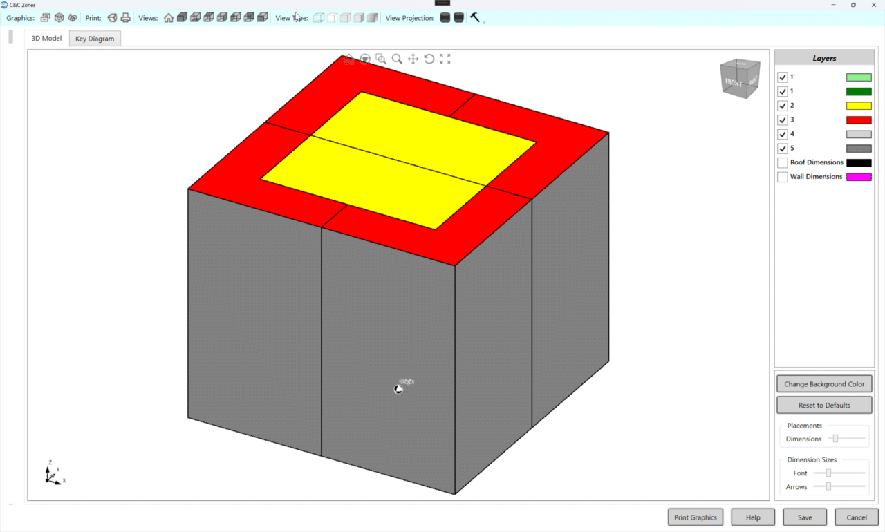
Task: Click the Fullscreen expand icon above the model
Action: tap(445, 59)
